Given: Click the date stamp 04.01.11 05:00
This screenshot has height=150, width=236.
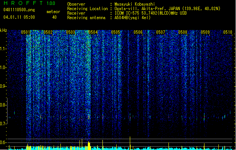Looking at the screenshot, I should 19,17.
